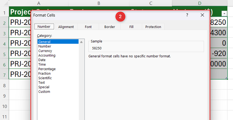This screenshot has width=233, height=120.
Task: Click the Category list scroll up arrow
Action: (x=81, y=42)
